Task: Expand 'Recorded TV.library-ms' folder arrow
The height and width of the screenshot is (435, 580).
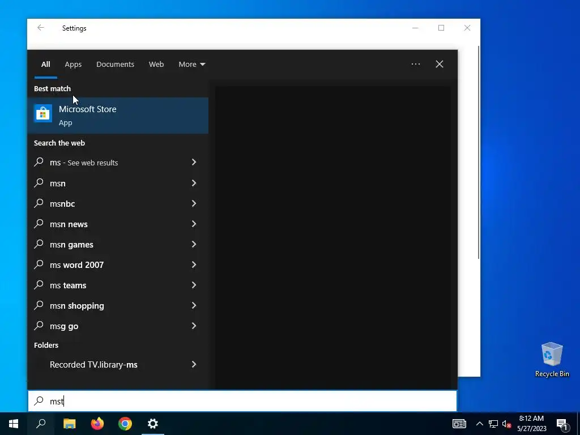Action: point(194,364)
